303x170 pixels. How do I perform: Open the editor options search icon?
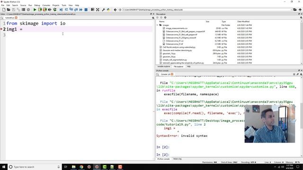coord(153,18)
